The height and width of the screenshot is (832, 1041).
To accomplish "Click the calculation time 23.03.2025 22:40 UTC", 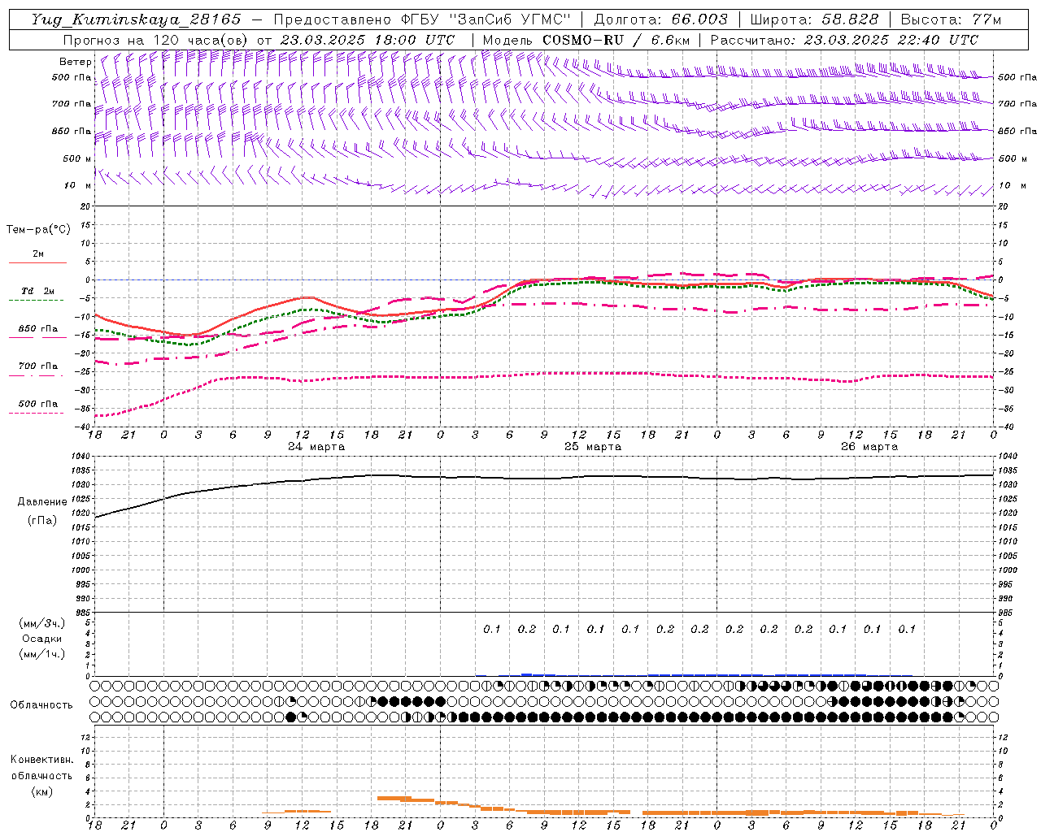I will (891, 40).
